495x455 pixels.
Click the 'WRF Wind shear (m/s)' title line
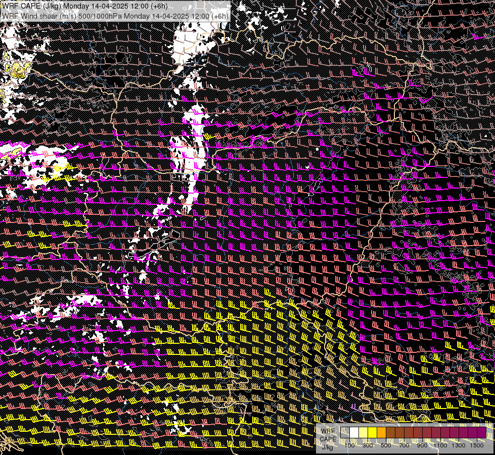click(115, 16)
